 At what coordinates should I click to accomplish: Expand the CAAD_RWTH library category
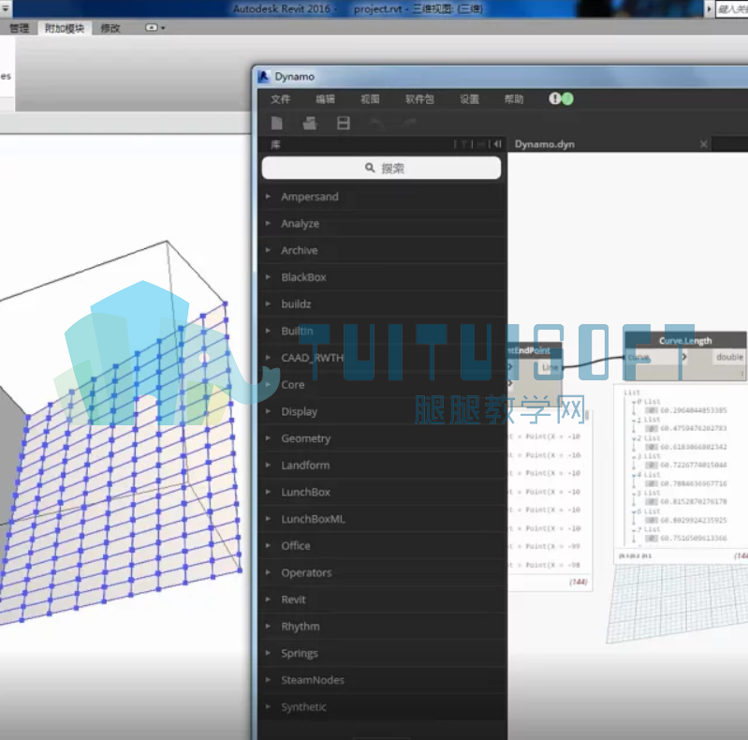383,358
